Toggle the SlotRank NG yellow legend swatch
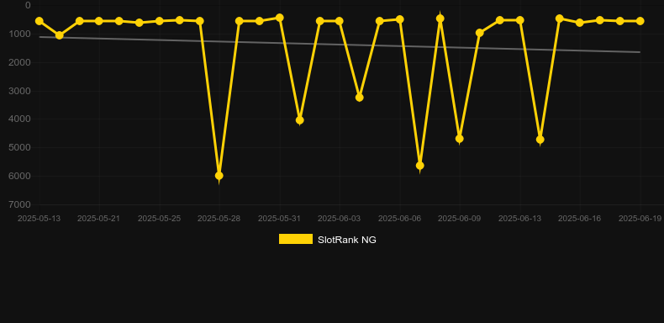The width and height of the screenshot is (664, 323). (x=296, y=239)
